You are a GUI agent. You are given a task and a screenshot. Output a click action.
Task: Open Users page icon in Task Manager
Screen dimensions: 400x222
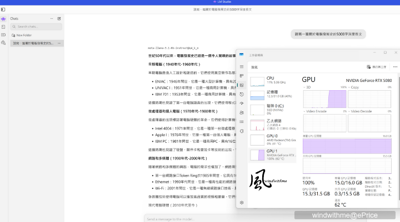coord(242,112)
